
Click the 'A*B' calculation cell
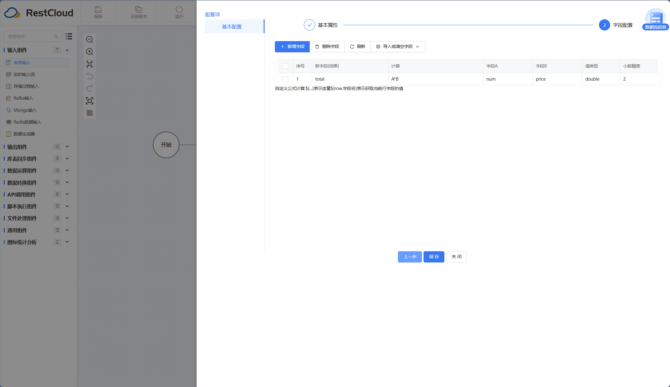435,79
